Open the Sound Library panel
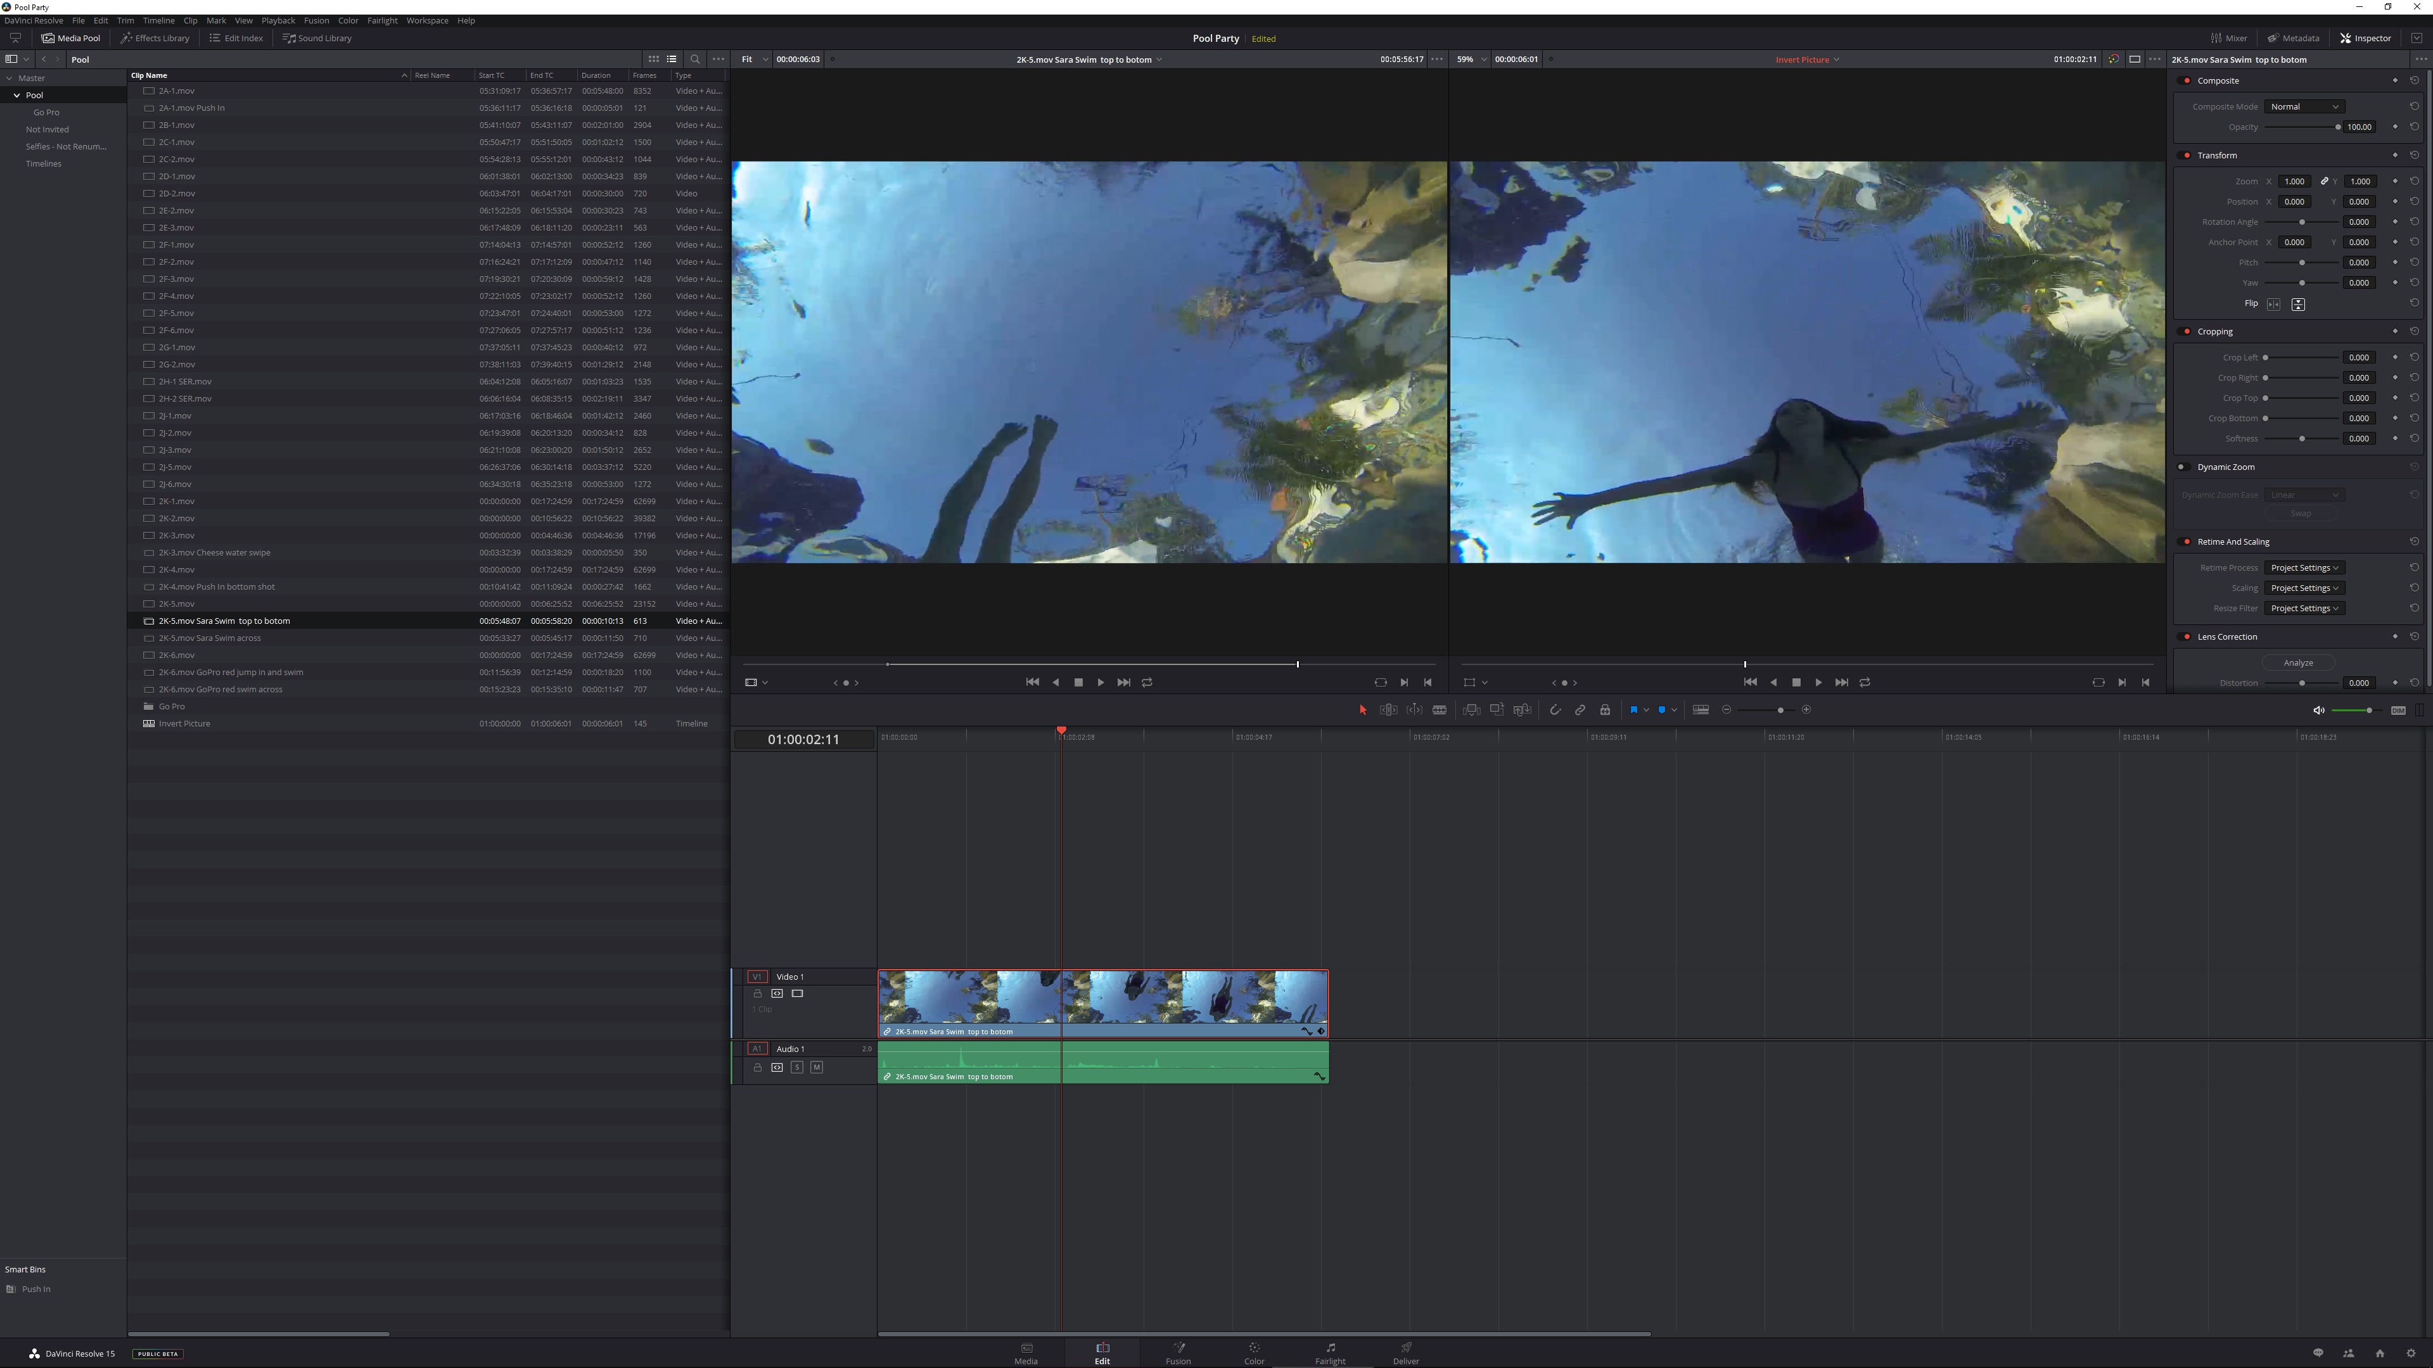Viewport: 2433px width, 1368px height. click(x=317, y=39)
